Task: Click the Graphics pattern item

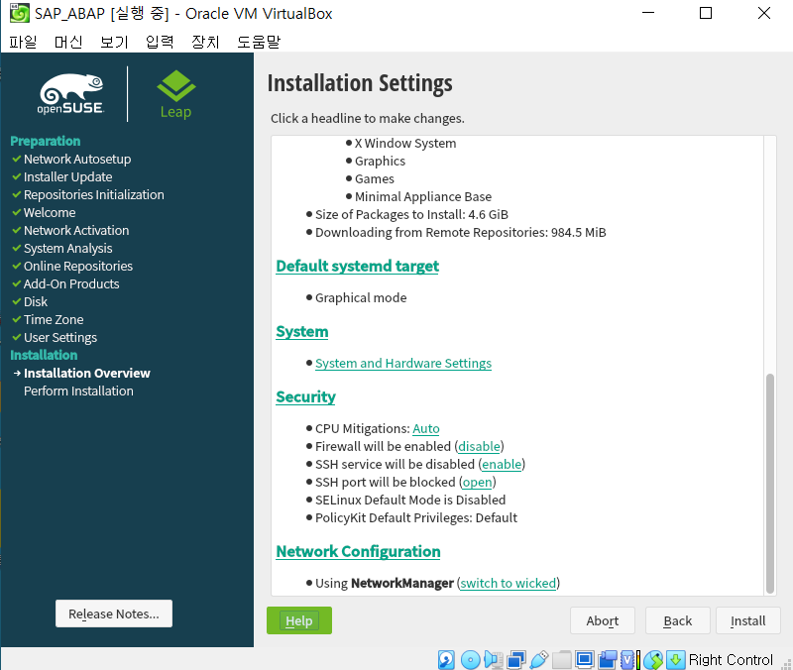Action: (380, 161)
